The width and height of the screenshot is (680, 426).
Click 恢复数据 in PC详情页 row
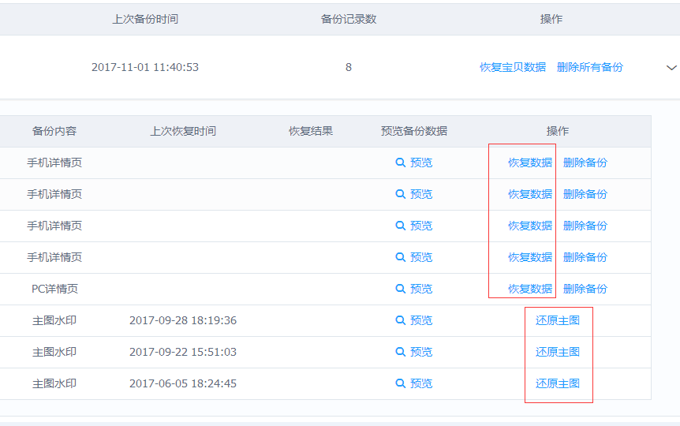pos(530,289)
